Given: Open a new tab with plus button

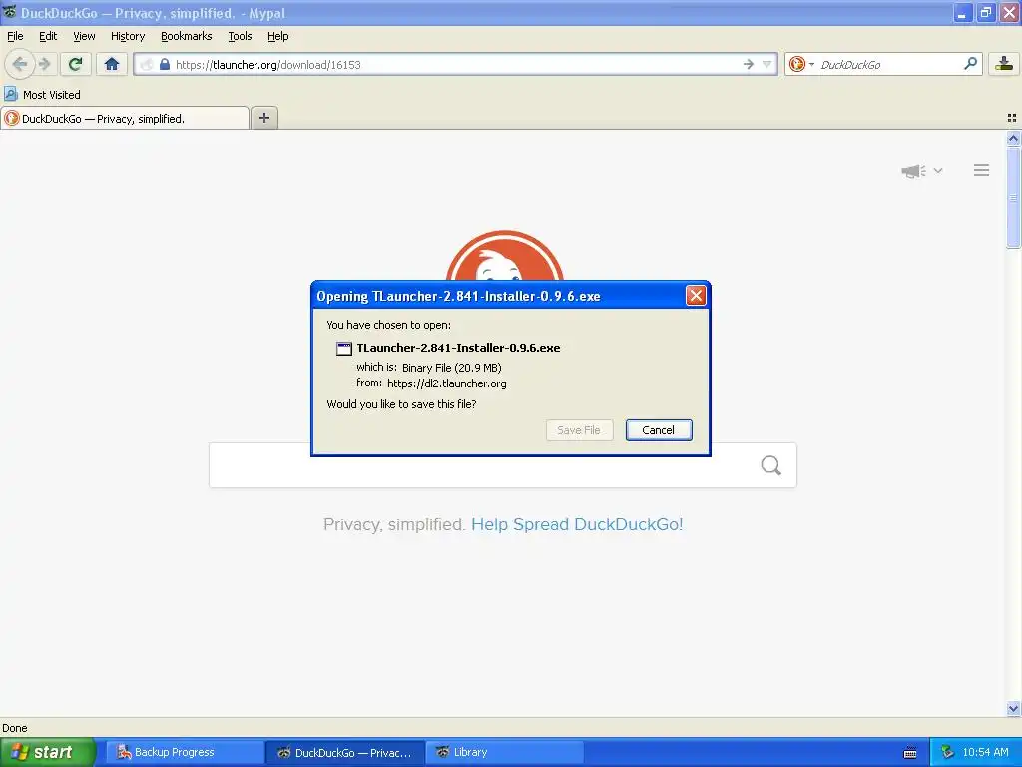Looking at the screenshot, I should [x=263, y=118].
